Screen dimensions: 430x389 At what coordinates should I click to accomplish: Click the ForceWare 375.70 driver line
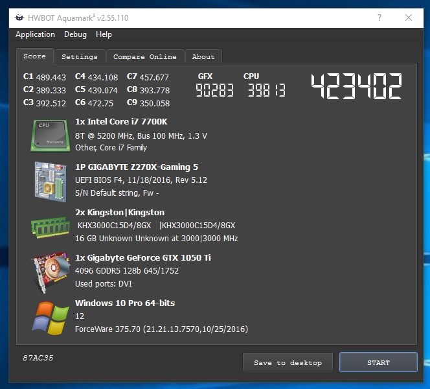click(161, 329)
